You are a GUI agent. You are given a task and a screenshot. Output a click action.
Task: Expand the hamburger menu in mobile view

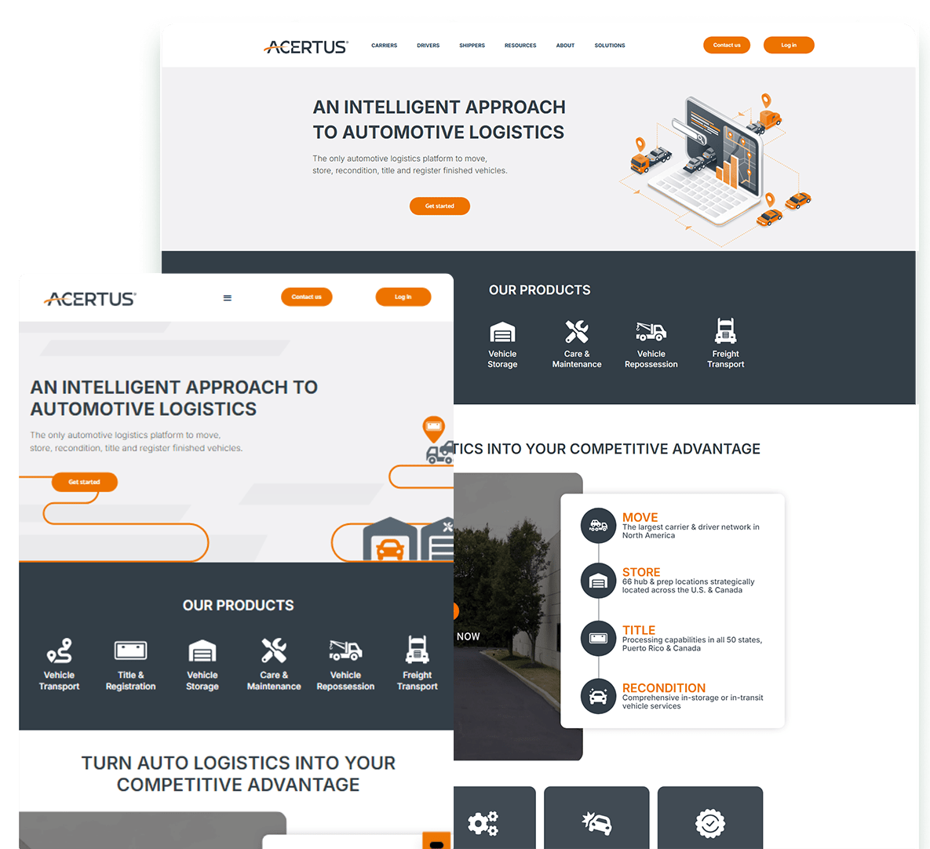coord(228,297)
